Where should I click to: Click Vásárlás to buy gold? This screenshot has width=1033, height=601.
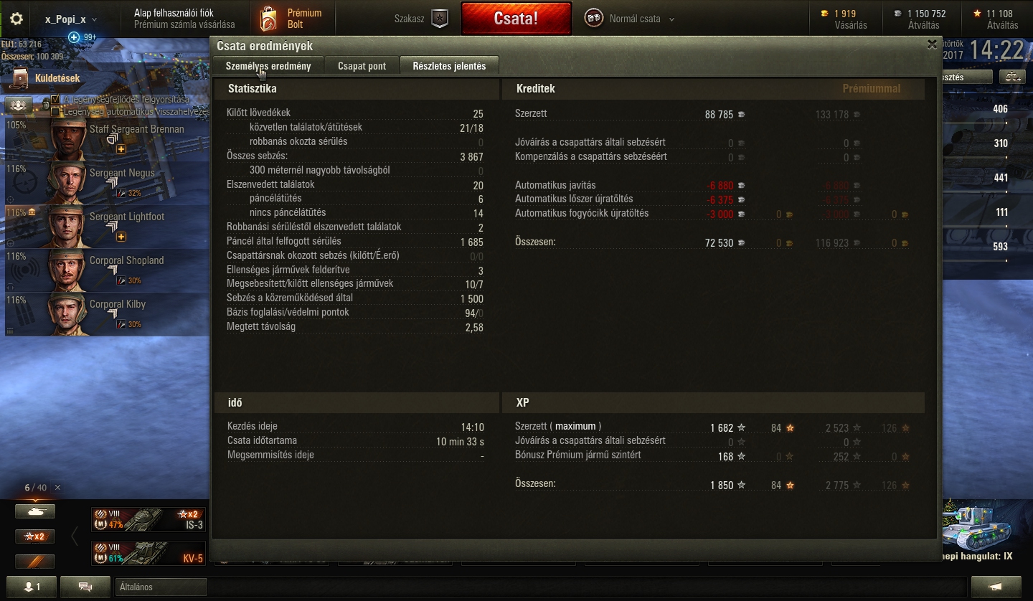coord(851,25)
